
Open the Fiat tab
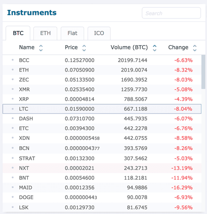tap(72, 33)
